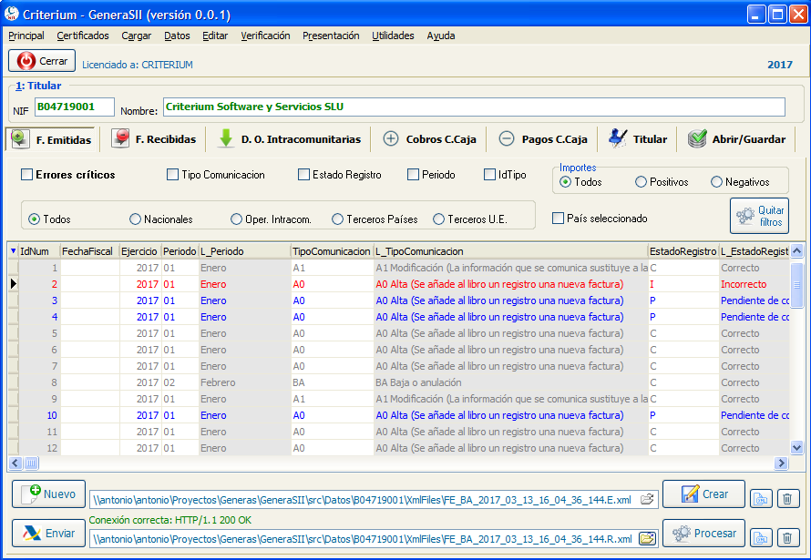Click the trash icon next to Procesar
The height and width of the screenshot is (560, 811).
[787, 538]
